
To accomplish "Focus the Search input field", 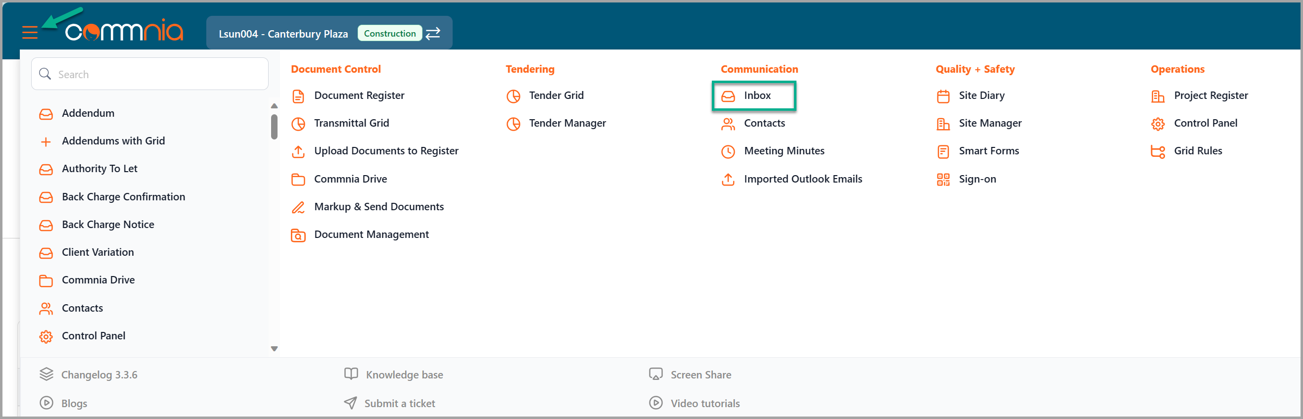I will [150, 74].
